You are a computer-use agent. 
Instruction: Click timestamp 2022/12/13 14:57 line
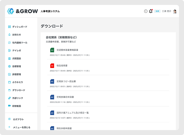coord(70,118)
